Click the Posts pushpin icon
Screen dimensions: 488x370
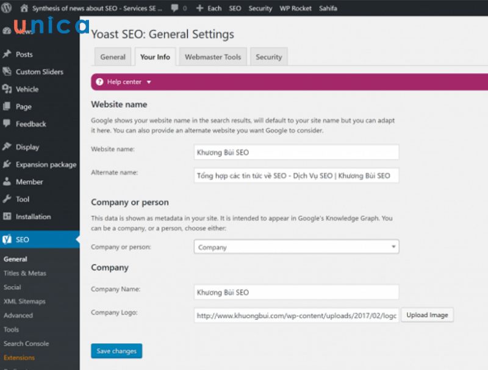coord(7,54)
